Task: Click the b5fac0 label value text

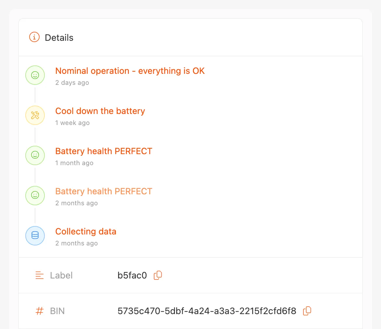Action: pos(132,276)
